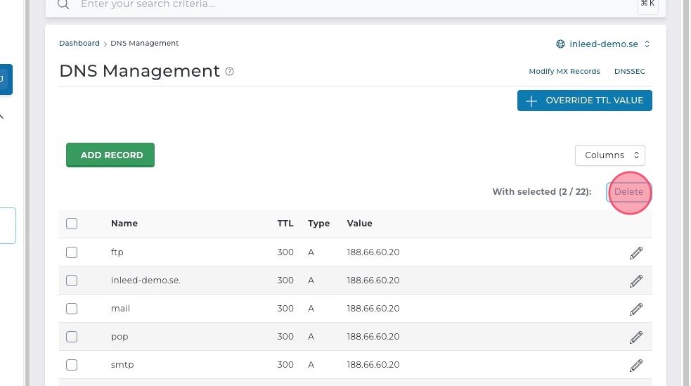
Task: Edit smtp record using pencil icon
Action: coord(636,365)
